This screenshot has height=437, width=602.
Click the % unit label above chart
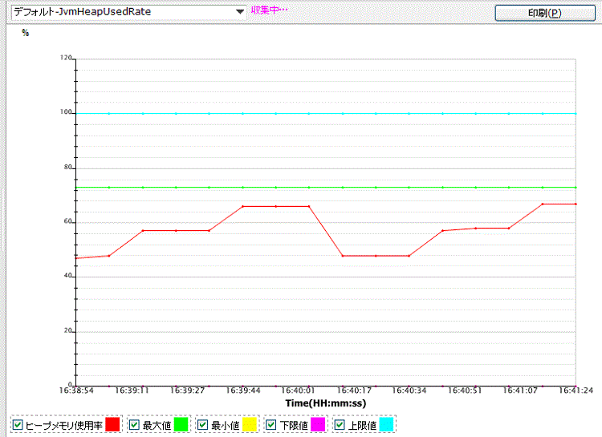[25, 34]
